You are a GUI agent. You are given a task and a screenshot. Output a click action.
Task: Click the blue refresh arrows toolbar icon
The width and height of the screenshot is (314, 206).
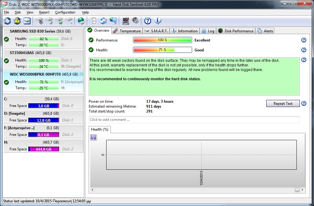(7, 21)
